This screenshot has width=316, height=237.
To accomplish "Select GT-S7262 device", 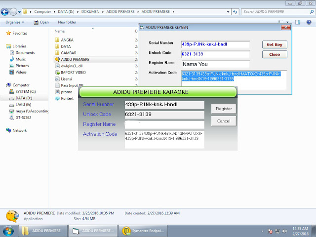I will [x=20, y=118].
